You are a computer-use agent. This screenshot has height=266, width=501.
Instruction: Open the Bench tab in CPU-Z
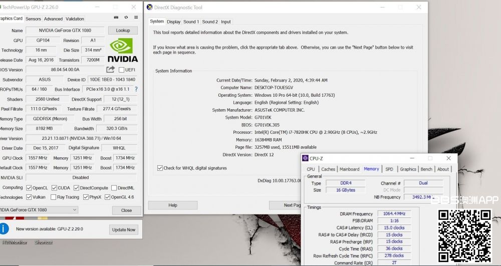[426, 169]
